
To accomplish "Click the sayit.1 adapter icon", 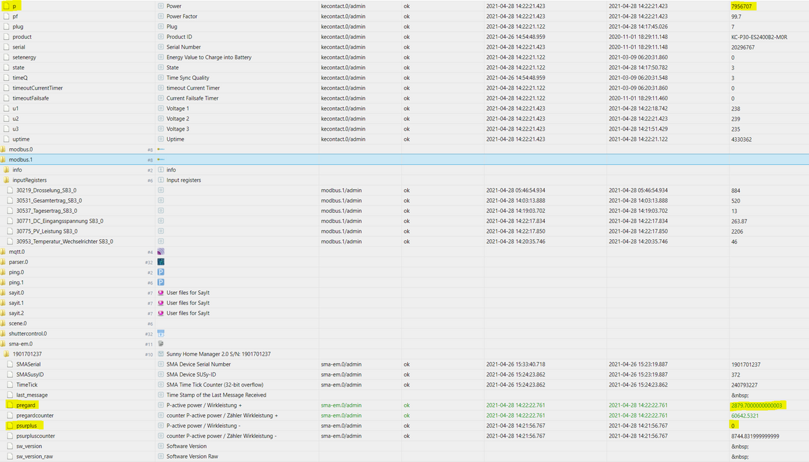I will pyautogui.click(x=160, y=303).
